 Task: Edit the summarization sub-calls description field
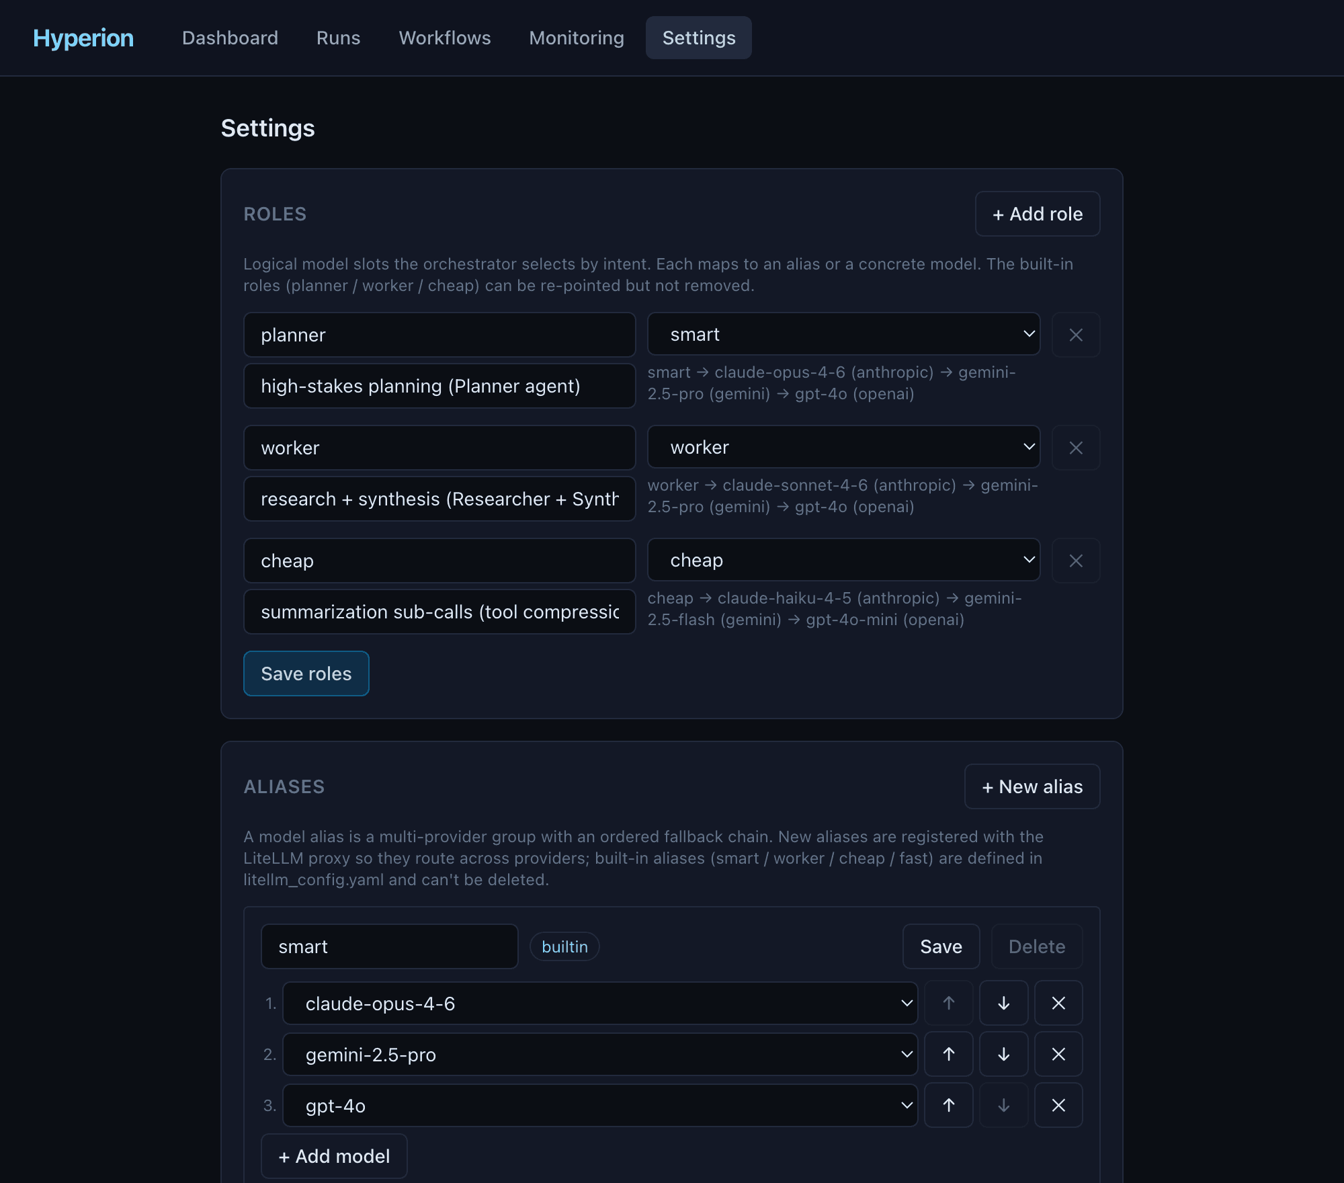tap(439, 612)
